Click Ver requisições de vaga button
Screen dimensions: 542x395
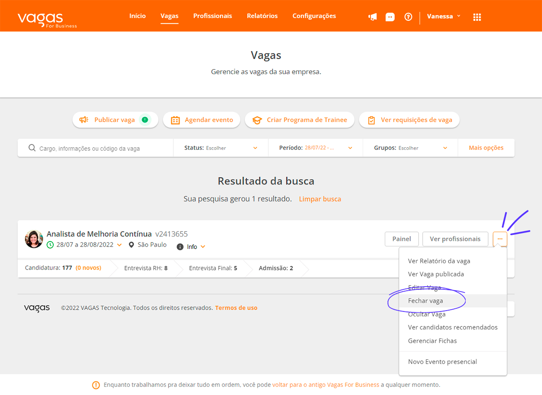pyautogui.click(x=410, y=120)
